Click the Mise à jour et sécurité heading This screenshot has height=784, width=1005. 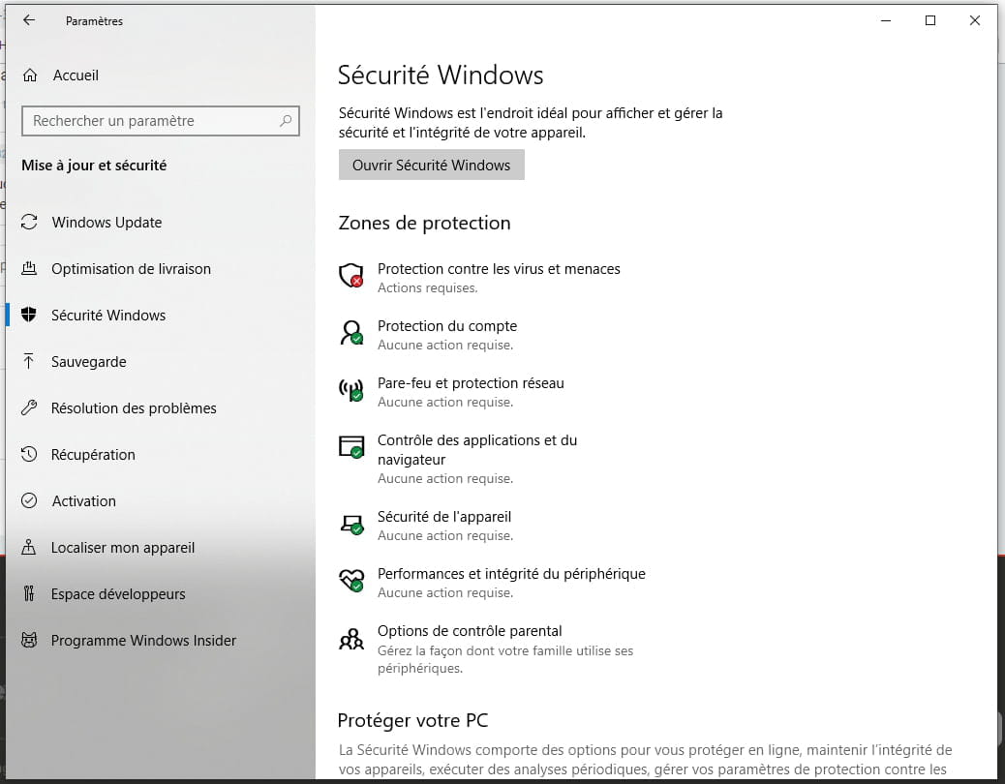coord(94,166)
